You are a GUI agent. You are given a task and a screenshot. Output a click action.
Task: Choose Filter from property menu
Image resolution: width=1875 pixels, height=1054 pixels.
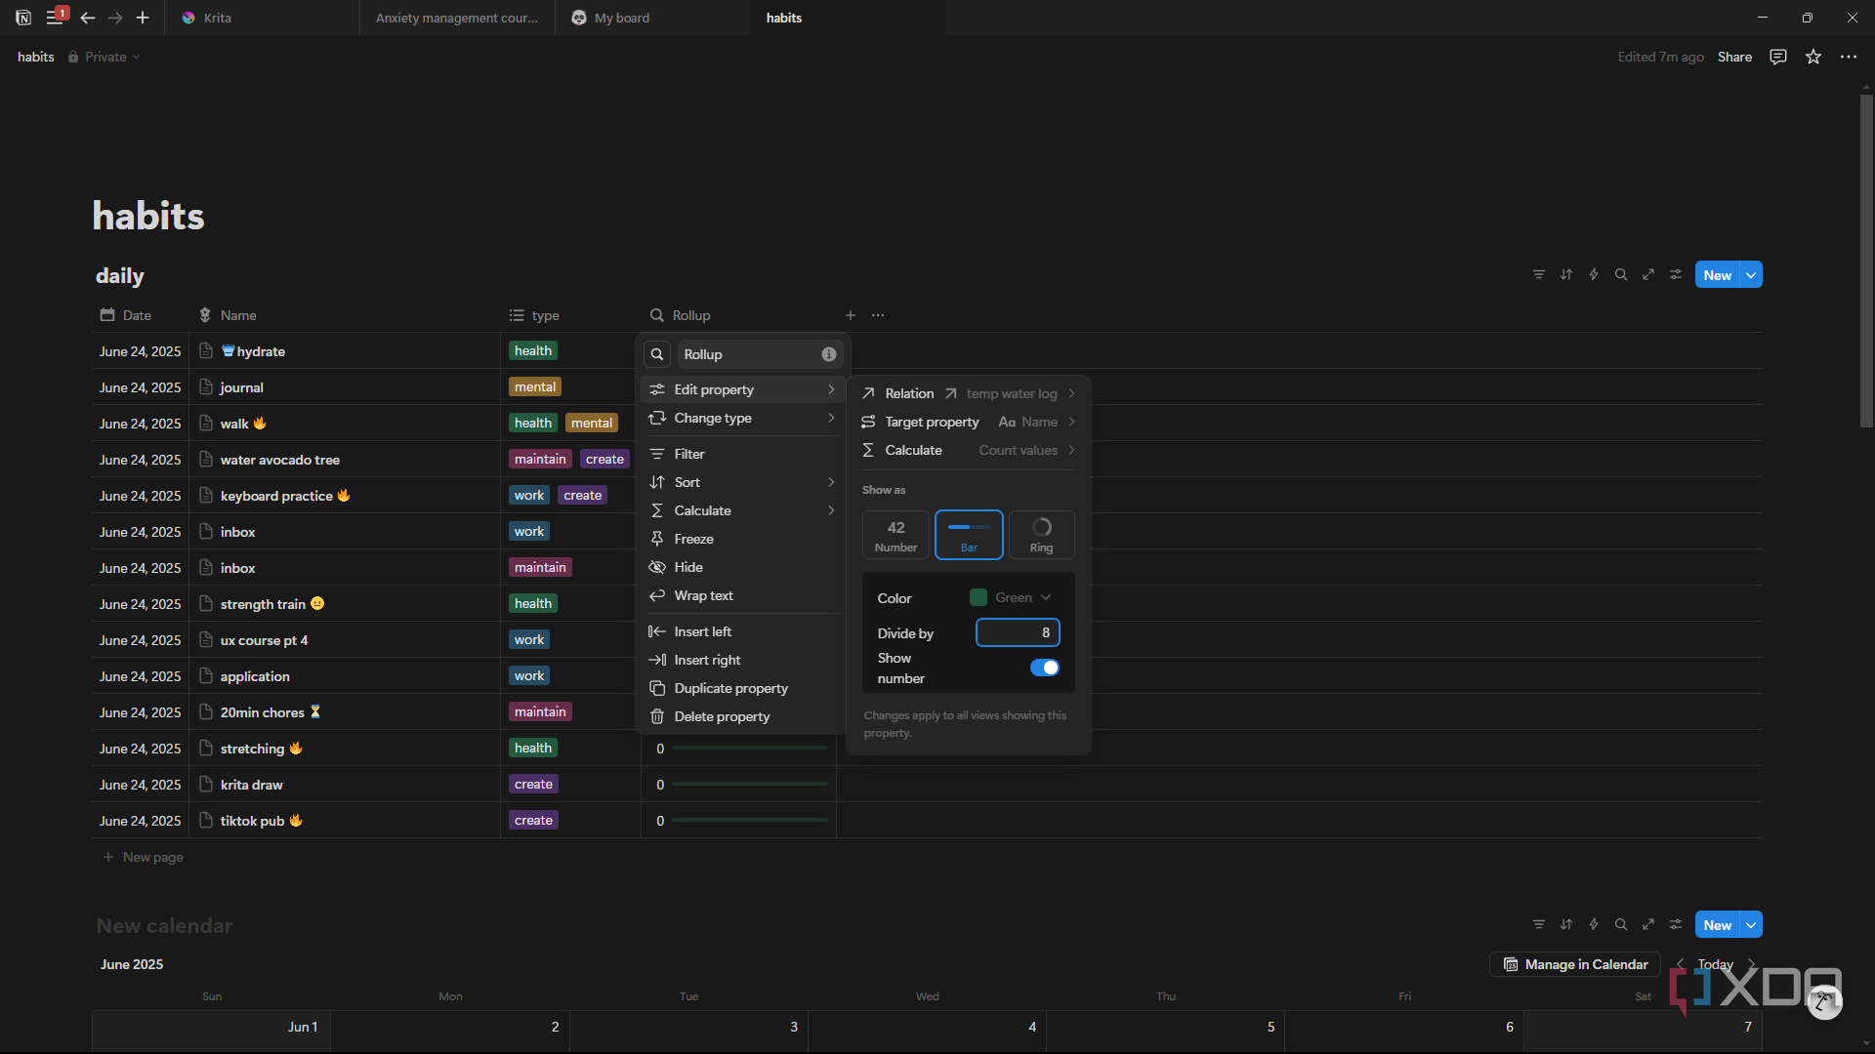pyautogui.click(x=741, y=454)
